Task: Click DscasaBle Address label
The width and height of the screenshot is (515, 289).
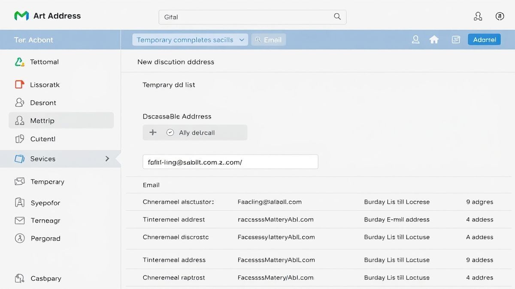Action: pyautogui.click(x=177, y=116)
